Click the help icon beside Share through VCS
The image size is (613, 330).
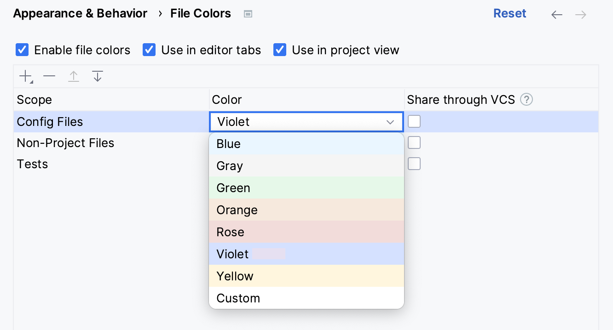point(526,100)
